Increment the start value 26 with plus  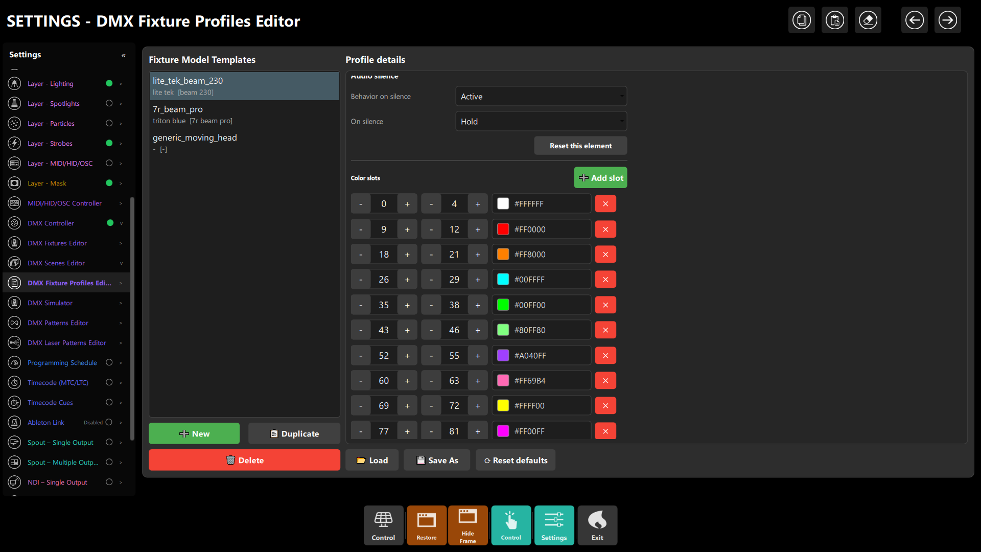point(407,280)
